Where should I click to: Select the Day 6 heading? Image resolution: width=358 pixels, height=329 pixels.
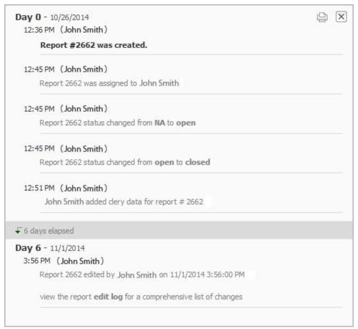26,247
